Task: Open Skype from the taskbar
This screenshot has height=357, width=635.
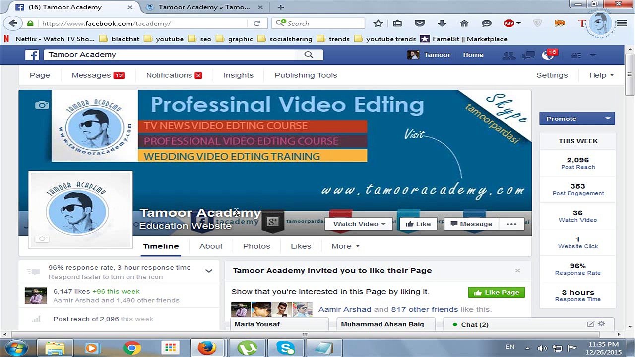Action: pyautogui.click(x=285, y=348)
